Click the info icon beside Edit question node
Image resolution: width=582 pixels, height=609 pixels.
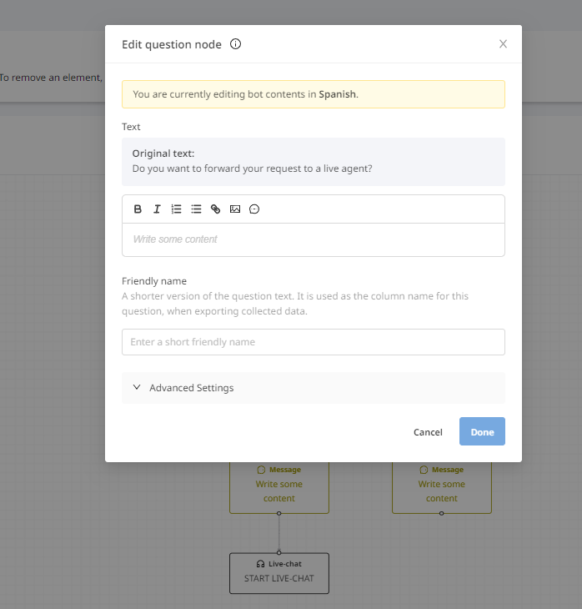[235, 44]
